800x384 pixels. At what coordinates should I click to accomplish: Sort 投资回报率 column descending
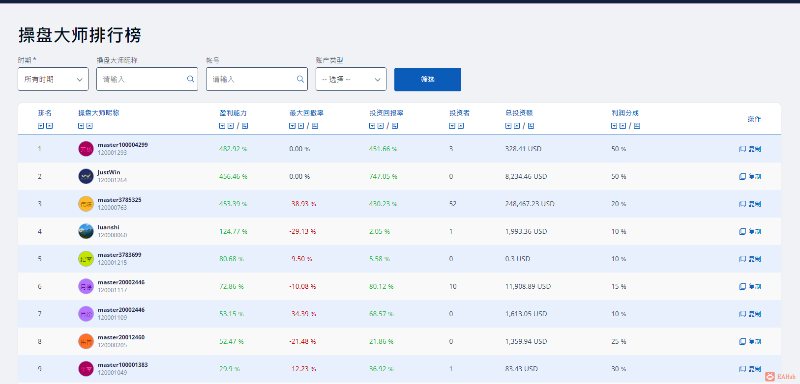372,126
